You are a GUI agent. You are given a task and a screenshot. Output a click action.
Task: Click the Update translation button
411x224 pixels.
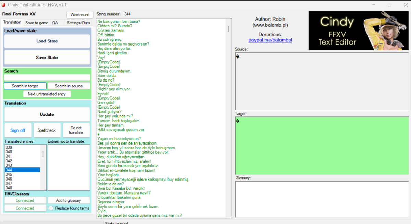47,114
